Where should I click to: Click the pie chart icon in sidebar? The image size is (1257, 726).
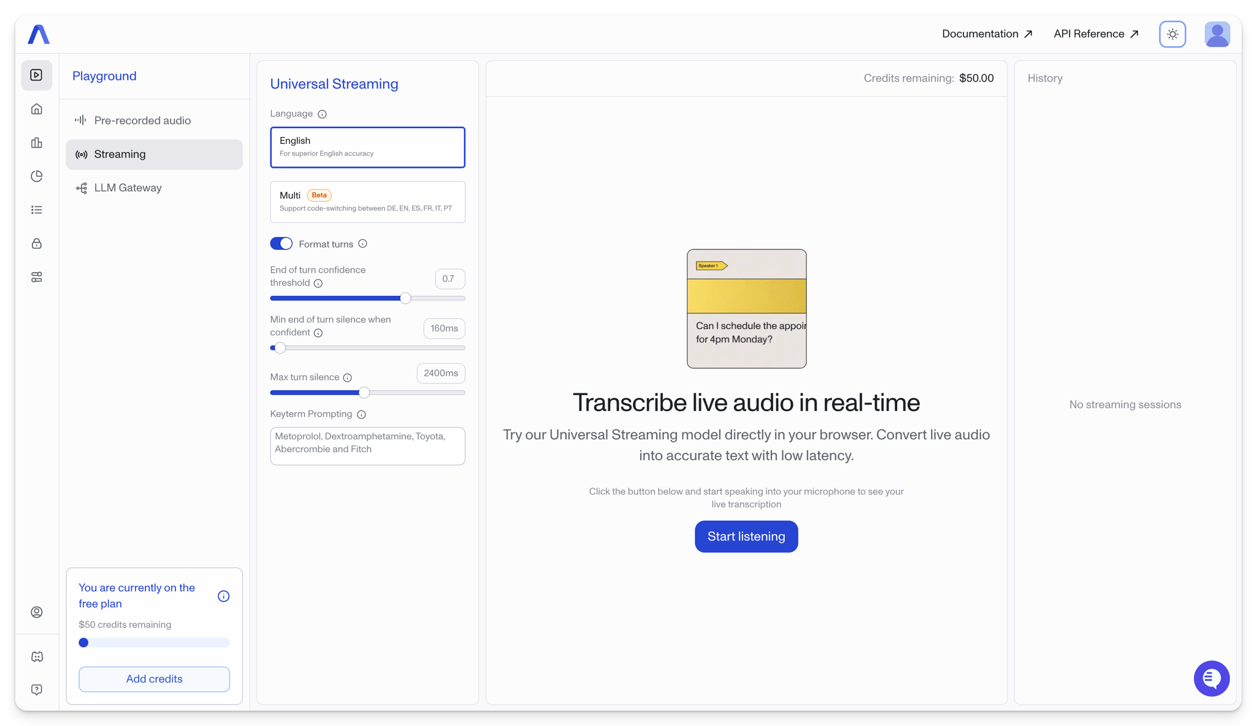pyautogui.click(x=37, y=176)
